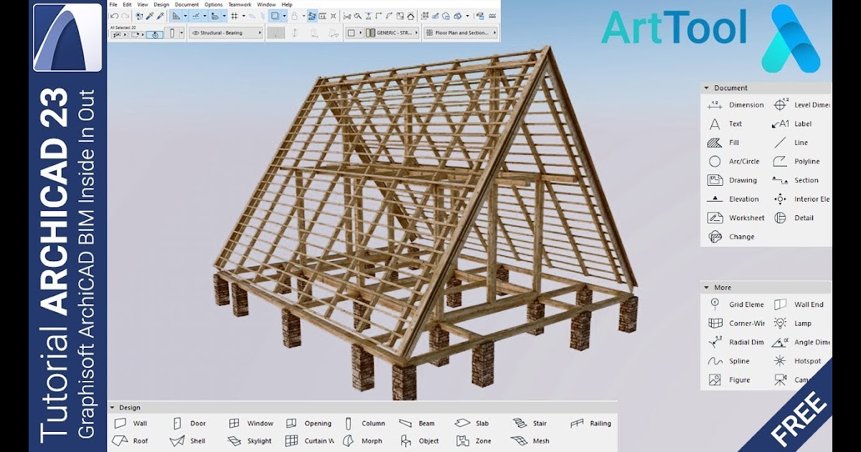861x452 pixels.
Task: Select the Polyline tool
Action: (796, 161)
